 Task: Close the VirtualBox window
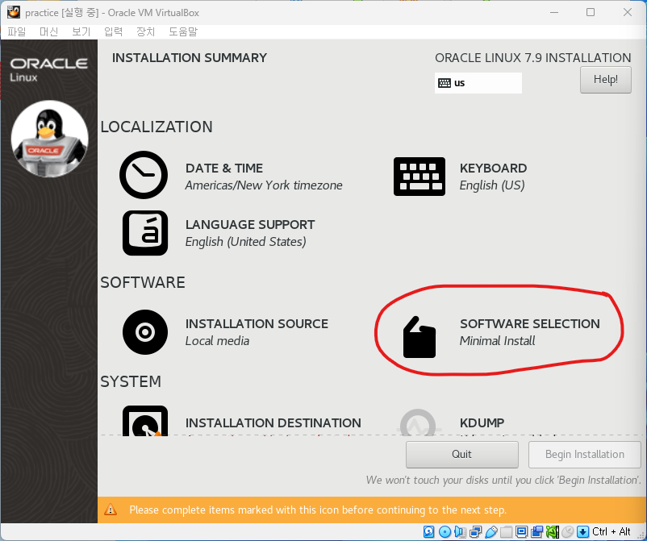pos(627,12)
